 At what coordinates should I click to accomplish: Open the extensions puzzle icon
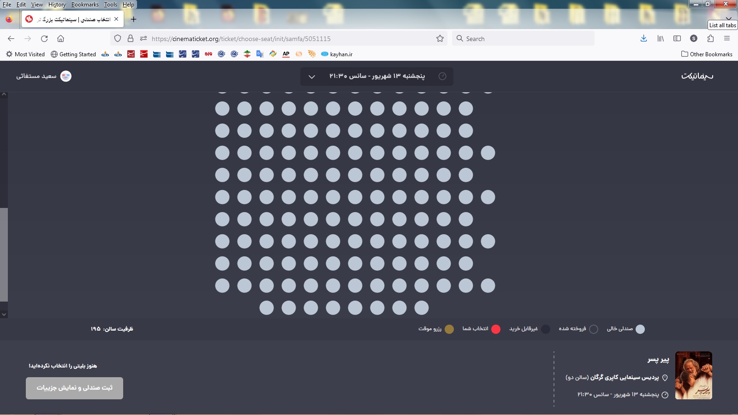[710, 39]
